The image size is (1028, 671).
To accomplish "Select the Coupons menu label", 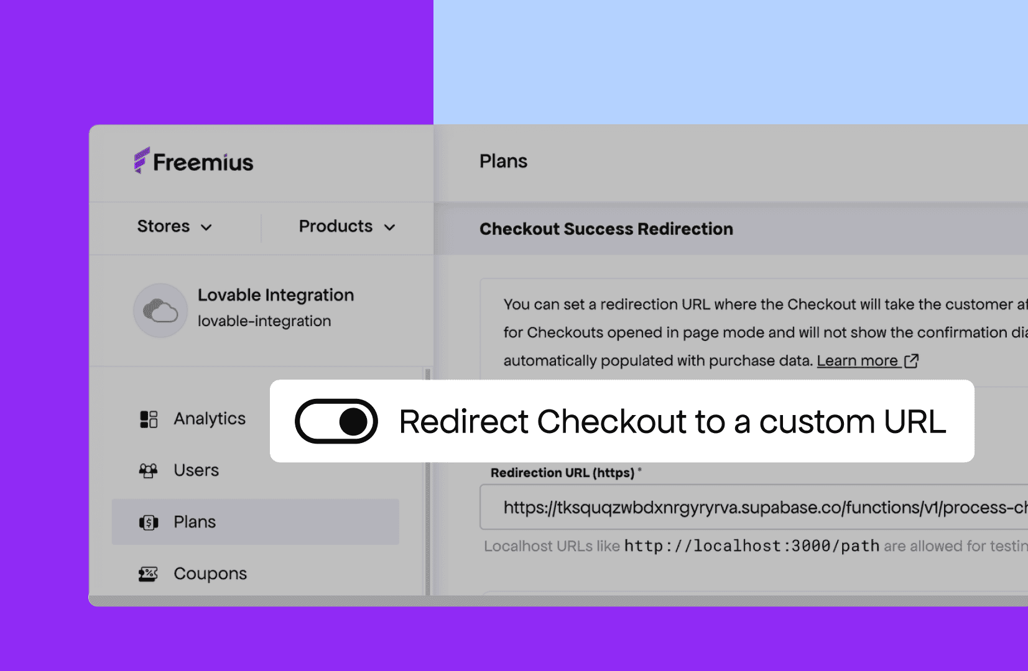I will (210, 573).
